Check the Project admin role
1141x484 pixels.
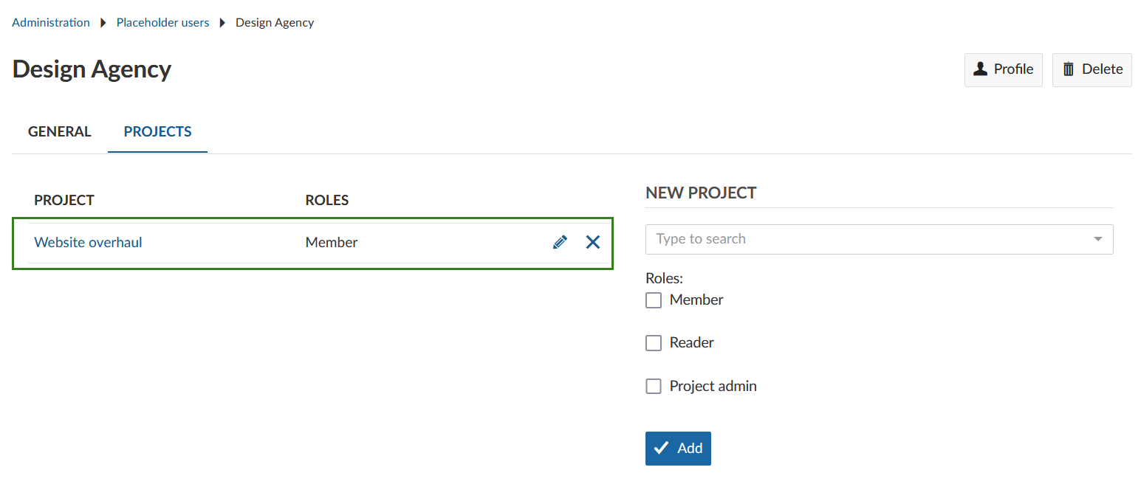(654, 387)
